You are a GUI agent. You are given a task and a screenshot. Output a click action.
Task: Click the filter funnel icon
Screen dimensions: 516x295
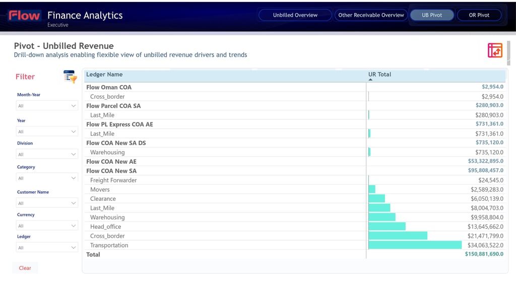pos(70,77)
